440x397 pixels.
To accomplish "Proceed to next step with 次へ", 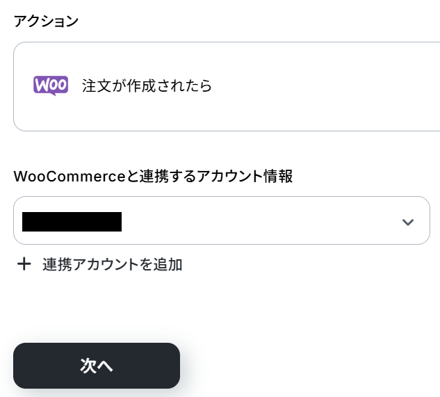I will click(x=97, y=366).
